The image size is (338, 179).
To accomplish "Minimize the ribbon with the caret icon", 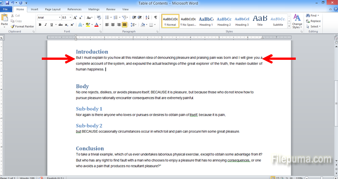I will [330, 9].
